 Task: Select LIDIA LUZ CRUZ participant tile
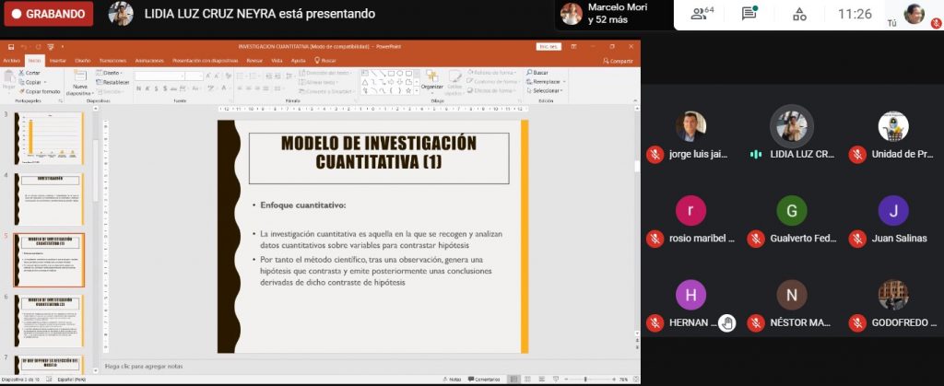pos(792,135)
